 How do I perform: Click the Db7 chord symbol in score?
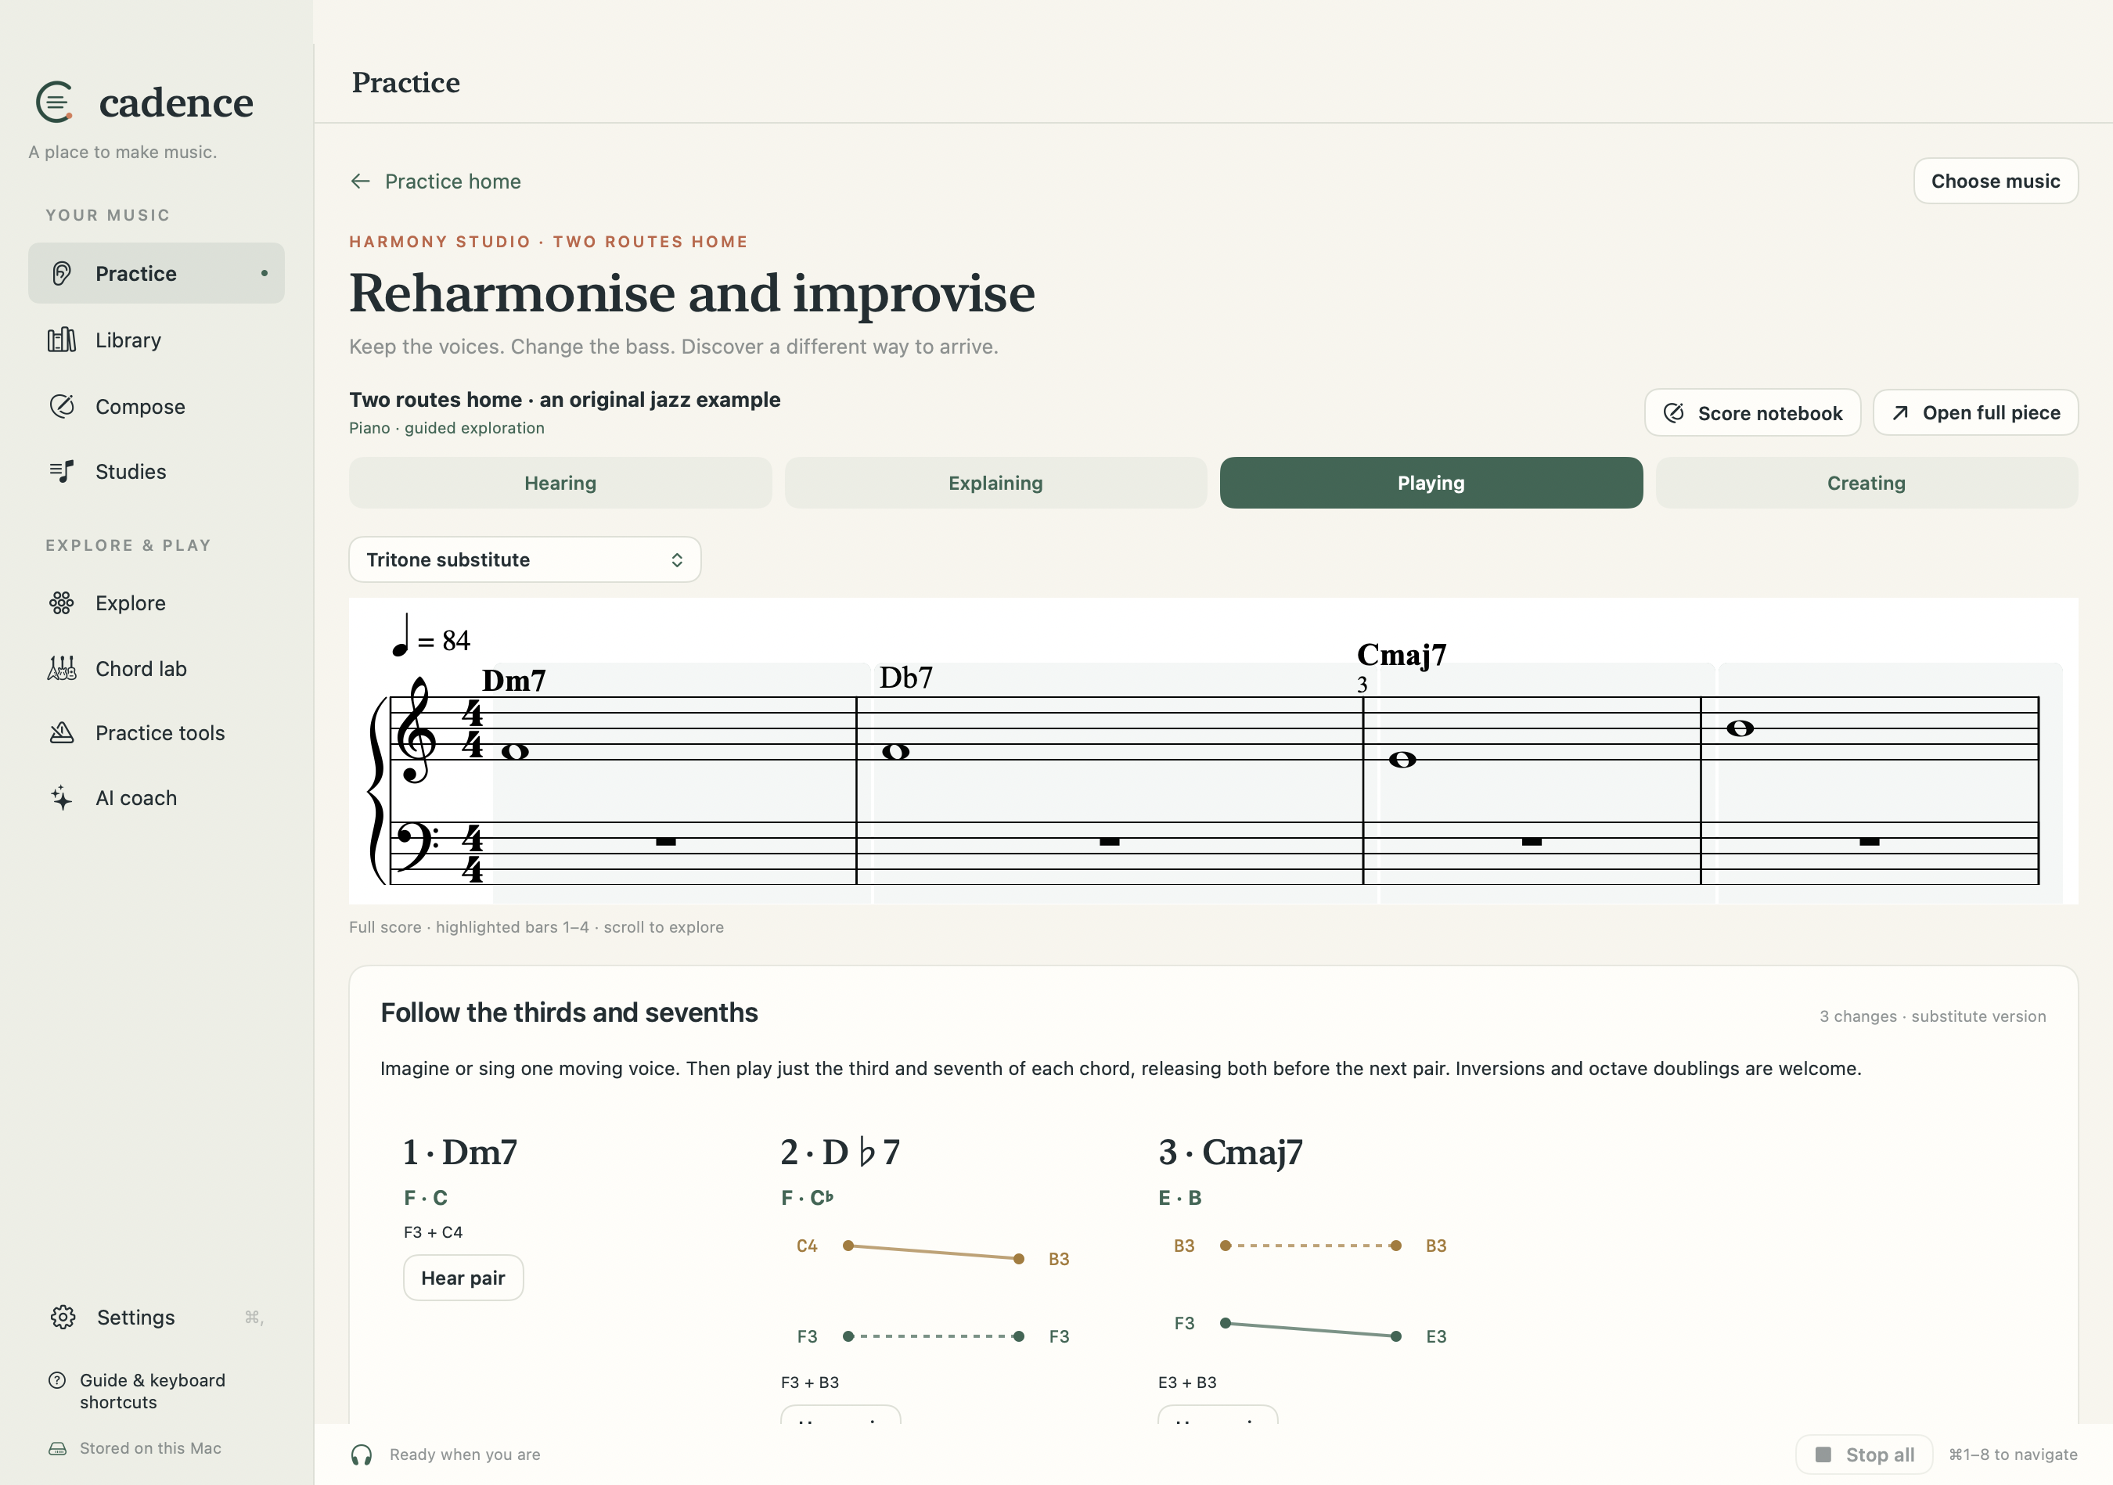905,678
